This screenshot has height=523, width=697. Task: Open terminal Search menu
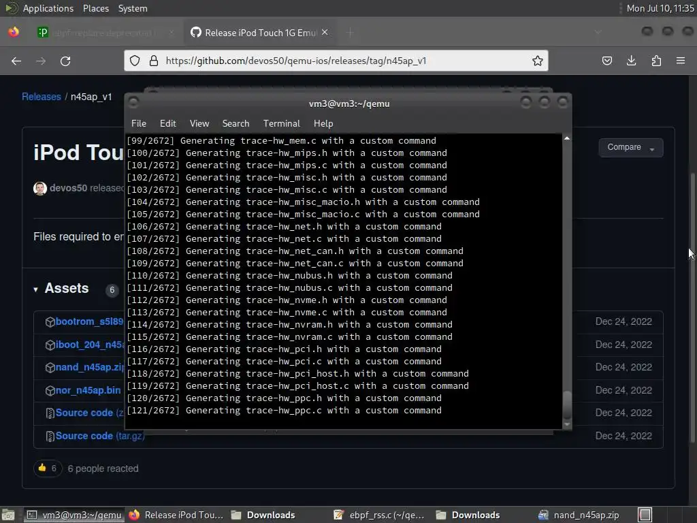click(x=236, y=124)
